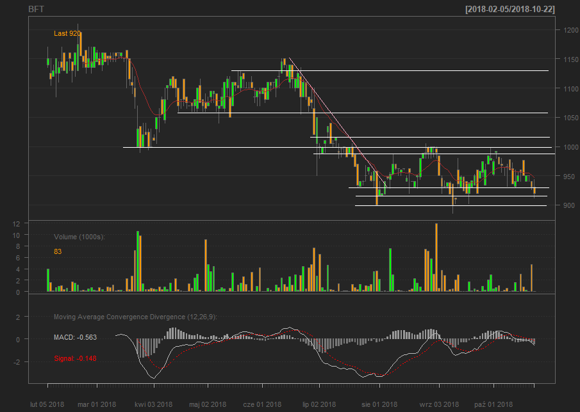
Task: Click the BFT ticker title
Action: pyautogui.click(x=37, y=9)
